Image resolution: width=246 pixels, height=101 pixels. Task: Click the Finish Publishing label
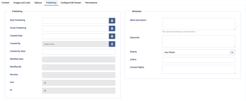tap(18, 28)
